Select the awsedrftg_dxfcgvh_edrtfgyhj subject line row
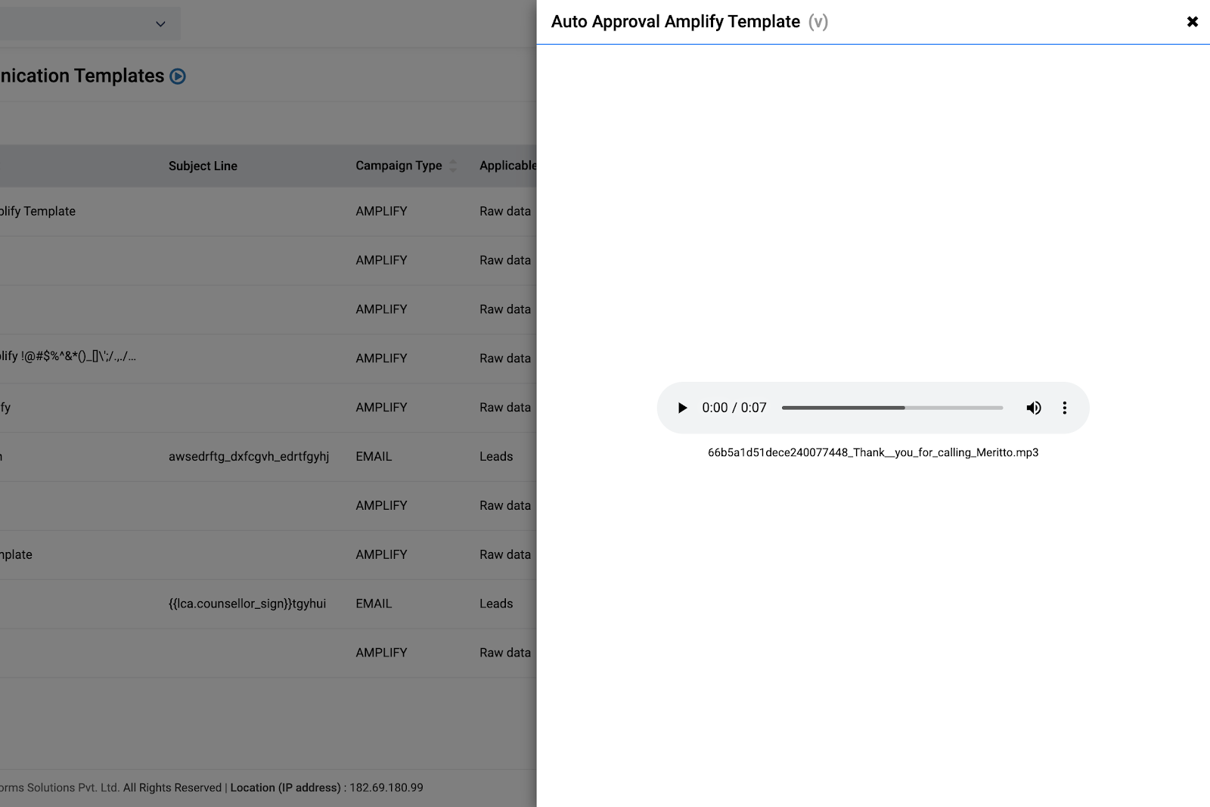This screenshot has width=1210, height=807. click(x=248, y=456)
